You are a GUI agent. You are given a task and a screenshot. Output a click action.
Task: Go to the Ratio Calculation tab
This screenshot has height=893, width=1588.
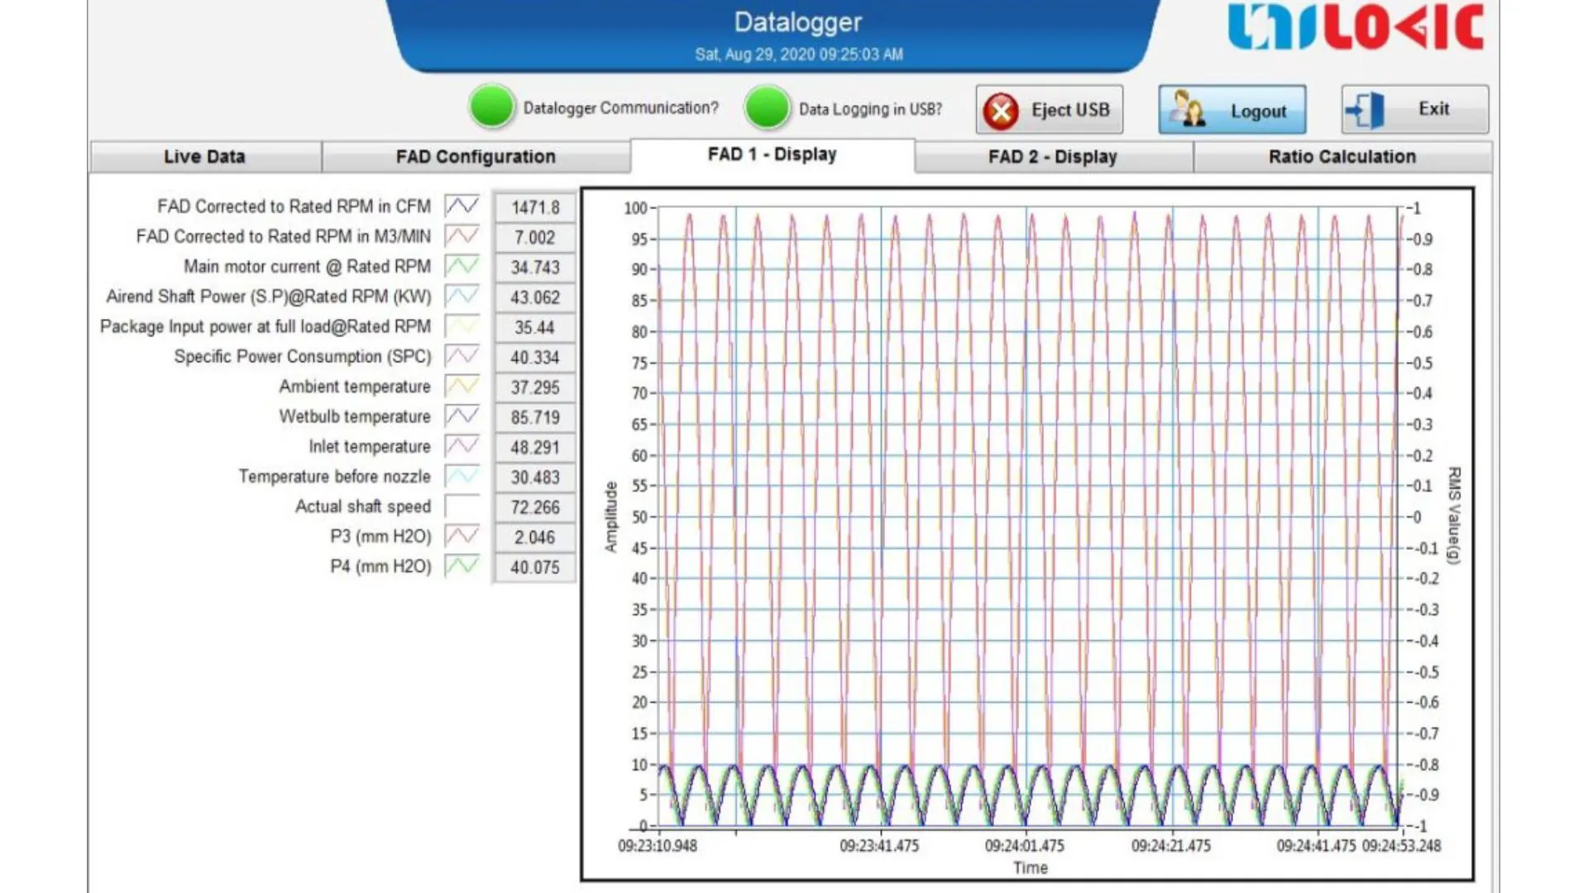click(x=1342, y=157)
